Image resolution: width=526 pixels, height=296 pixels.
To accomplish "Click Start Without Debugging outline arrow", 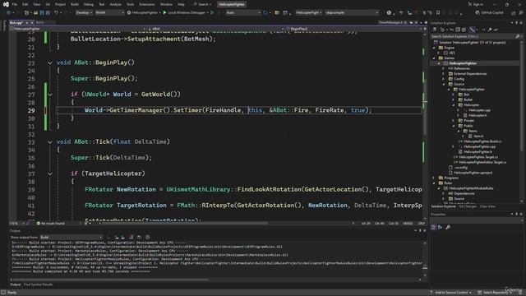I will point(212,12).
